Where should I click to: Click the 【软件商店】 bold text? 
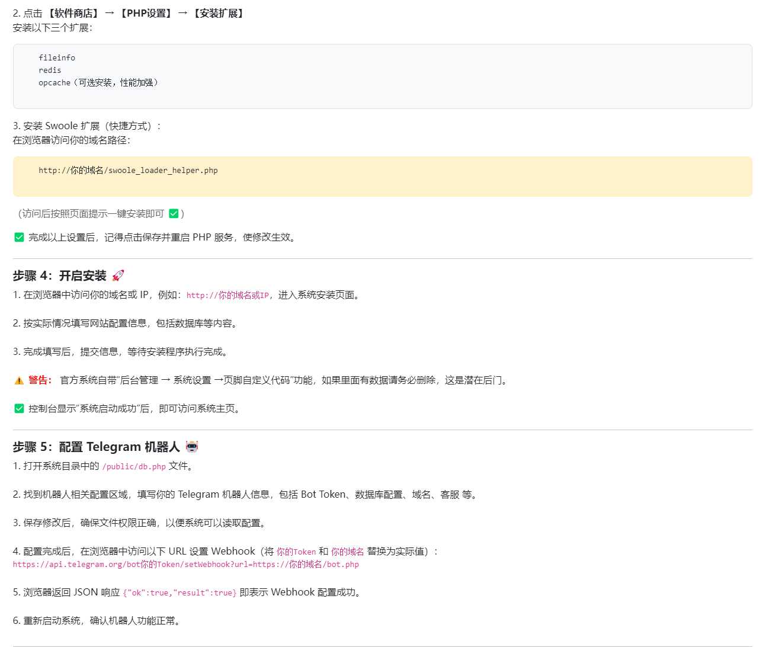(73, 13)
